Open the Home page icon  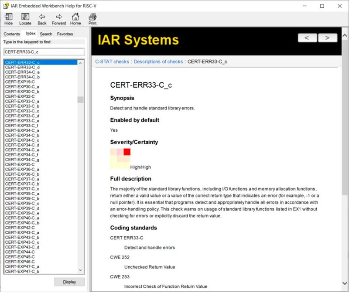(x=75, y=19)
